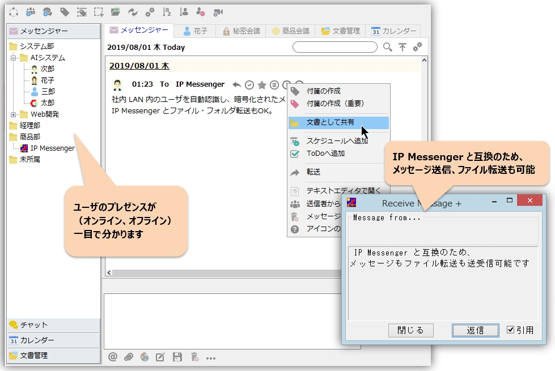The height and width of the screenshot is (371, 555).
Task: Click the checkmark circle on the message
Action: pos(249,85)
